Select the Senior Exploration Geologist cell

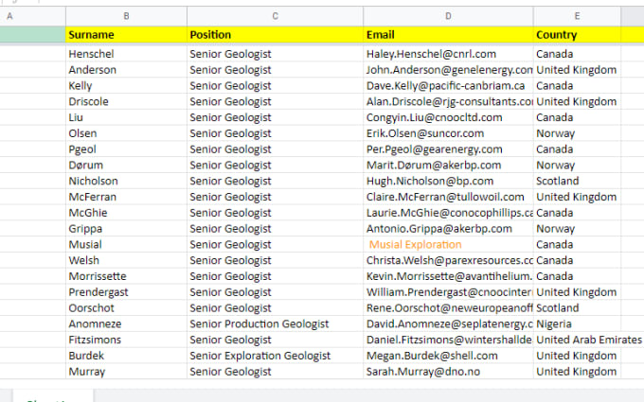click(x=275, y=356)
